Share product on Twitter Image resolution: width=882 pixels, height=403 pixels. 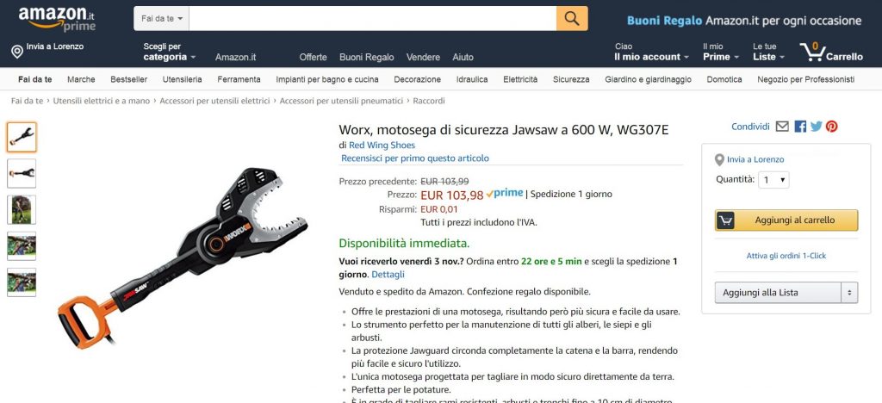817,127
